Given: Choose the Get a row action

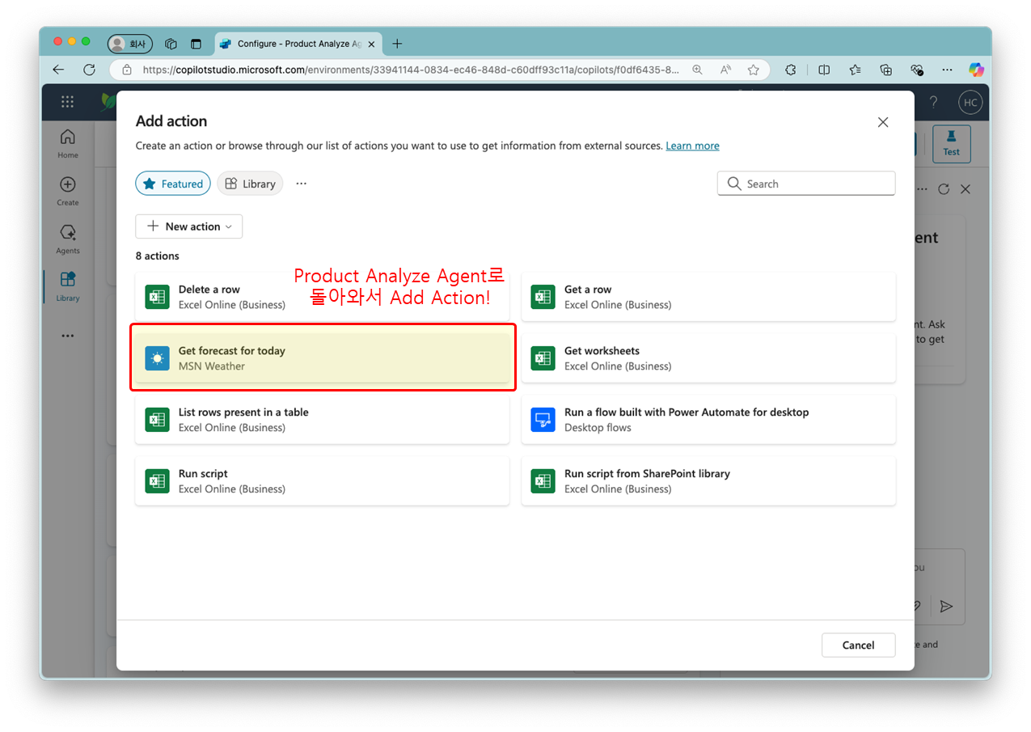Looking at the screenshot, I should (x=708, y=297).
